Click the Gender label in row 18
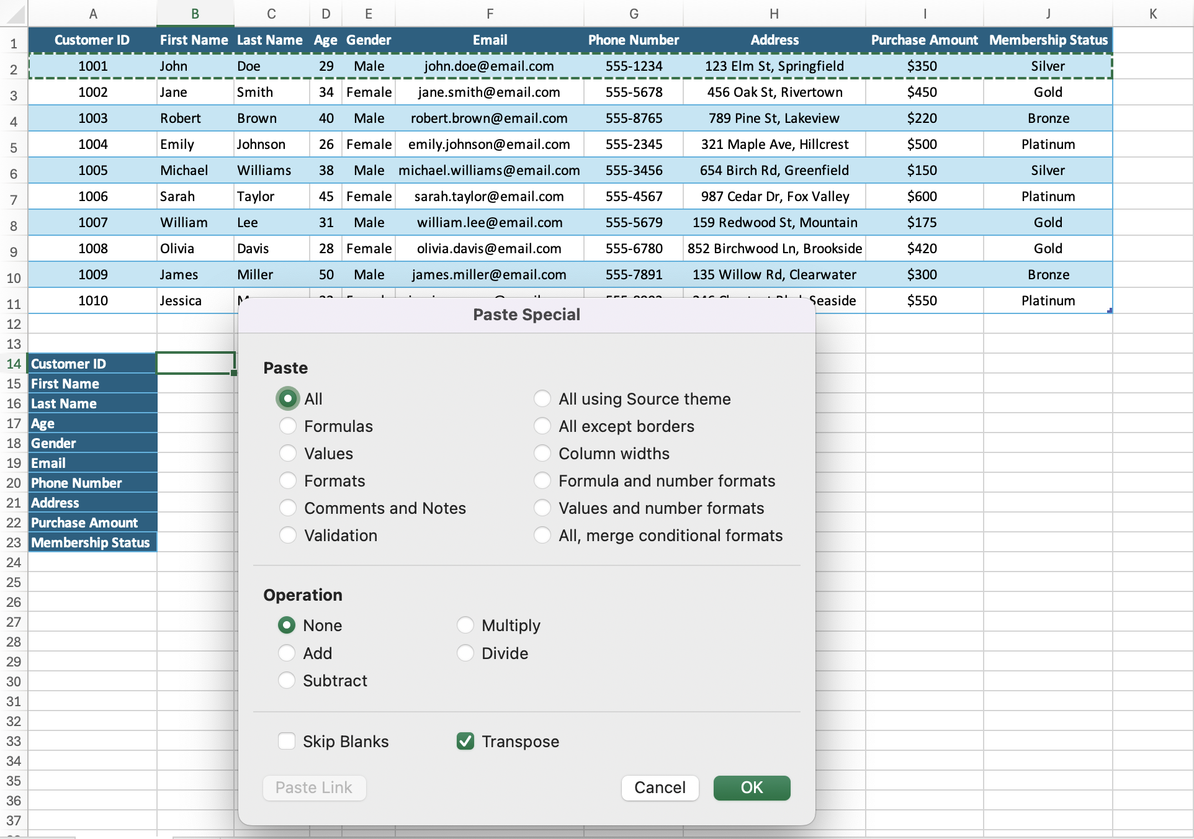The width and height of the screenshot is (1194, 839). click(x=92, y=443)
